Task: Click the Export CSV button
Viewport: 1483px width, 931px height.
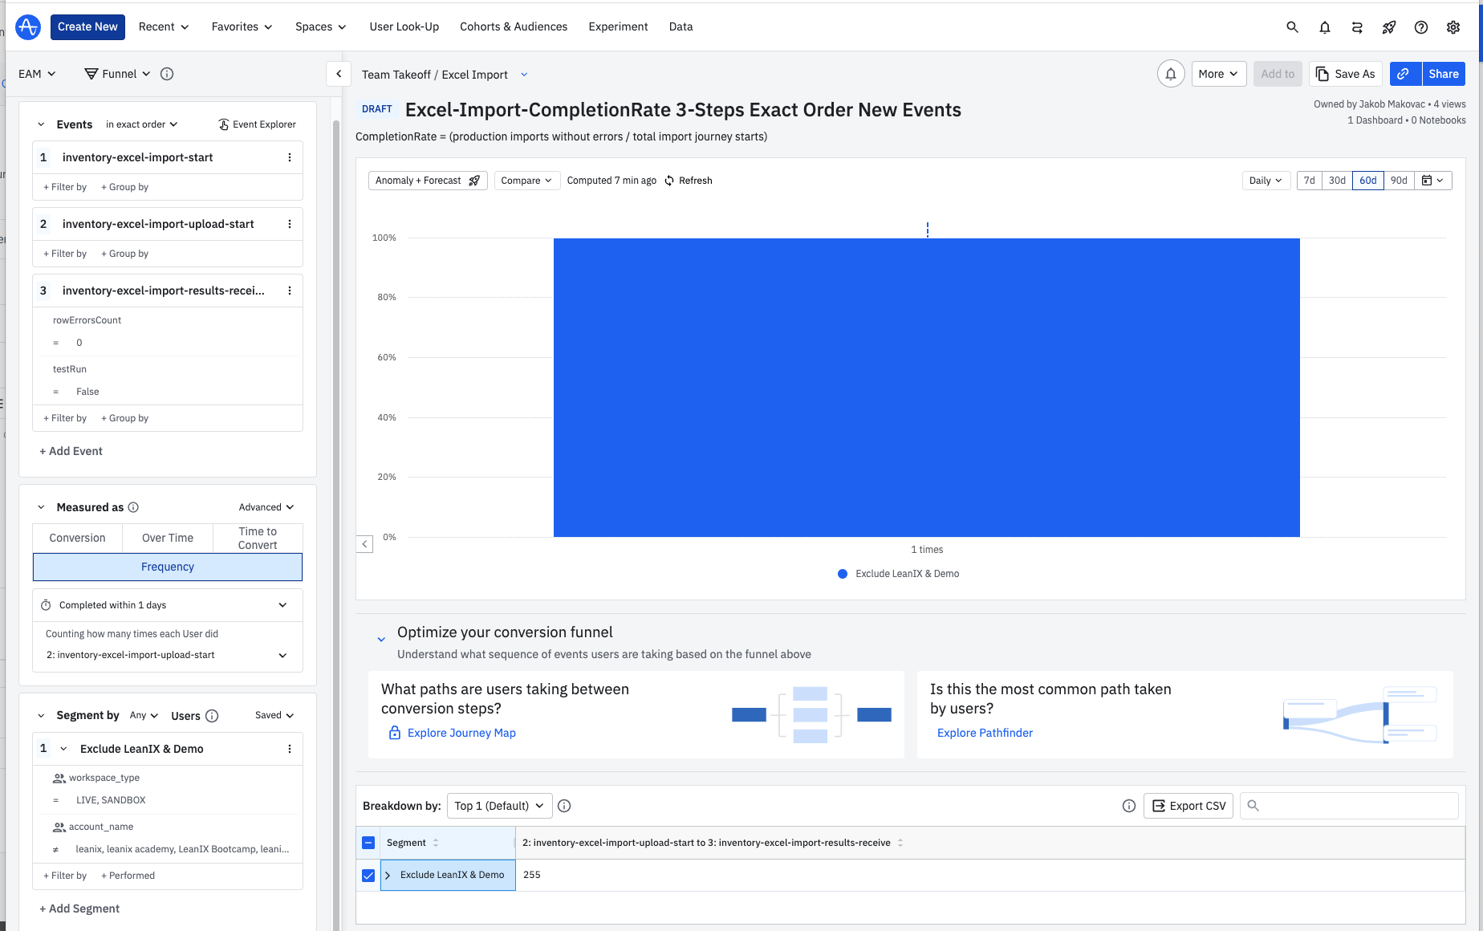Action: point(1189,806)
